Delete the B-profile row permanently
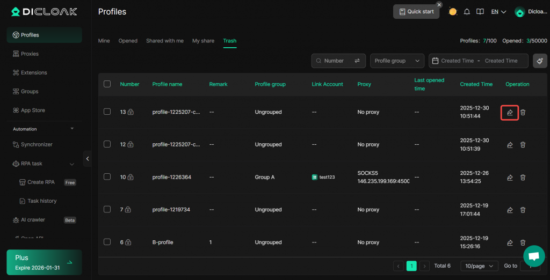550x280 pixels. click(523, 242)
